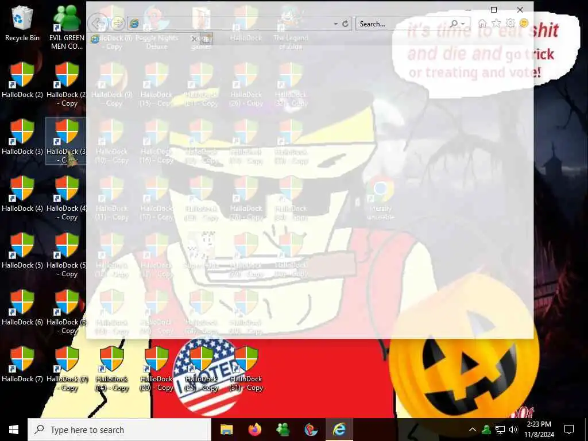
Task: Close the current Internet Explorer tab
Action: click(x=194, y=38)
